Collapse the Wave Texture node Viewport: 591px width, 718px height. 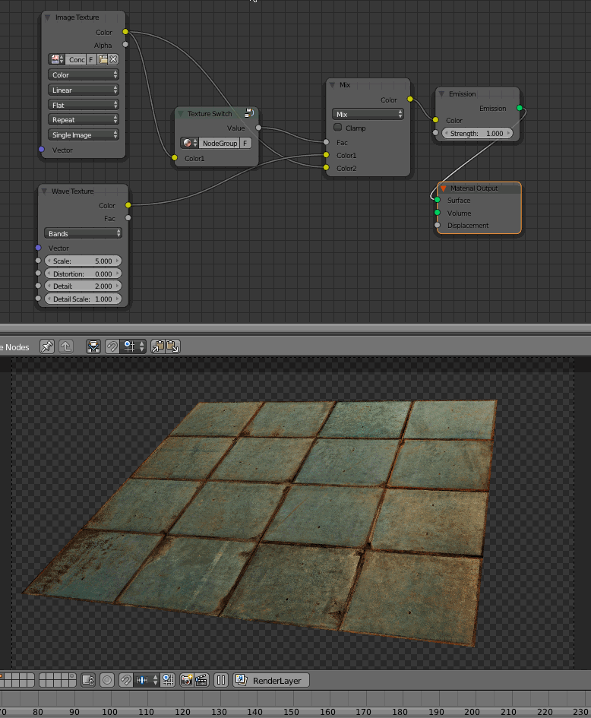[x=46, y=191]
